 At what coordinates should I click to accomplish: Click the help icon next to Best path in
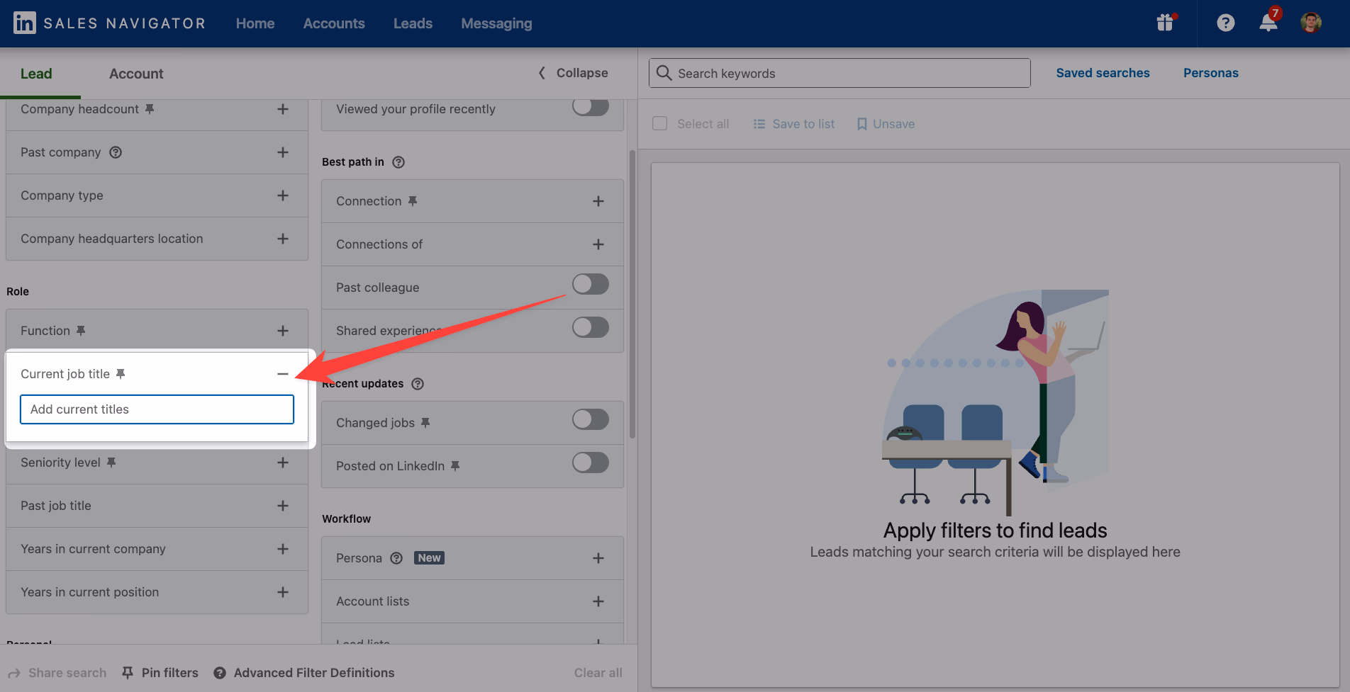click(398, 162)
